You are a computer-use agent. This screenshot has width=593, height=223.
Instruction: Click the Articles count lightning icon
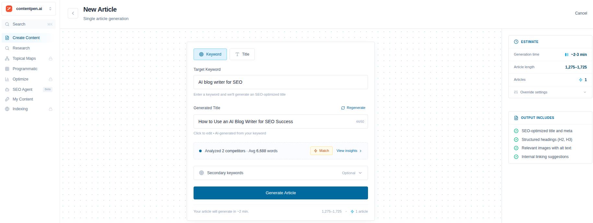pos(581,80)
